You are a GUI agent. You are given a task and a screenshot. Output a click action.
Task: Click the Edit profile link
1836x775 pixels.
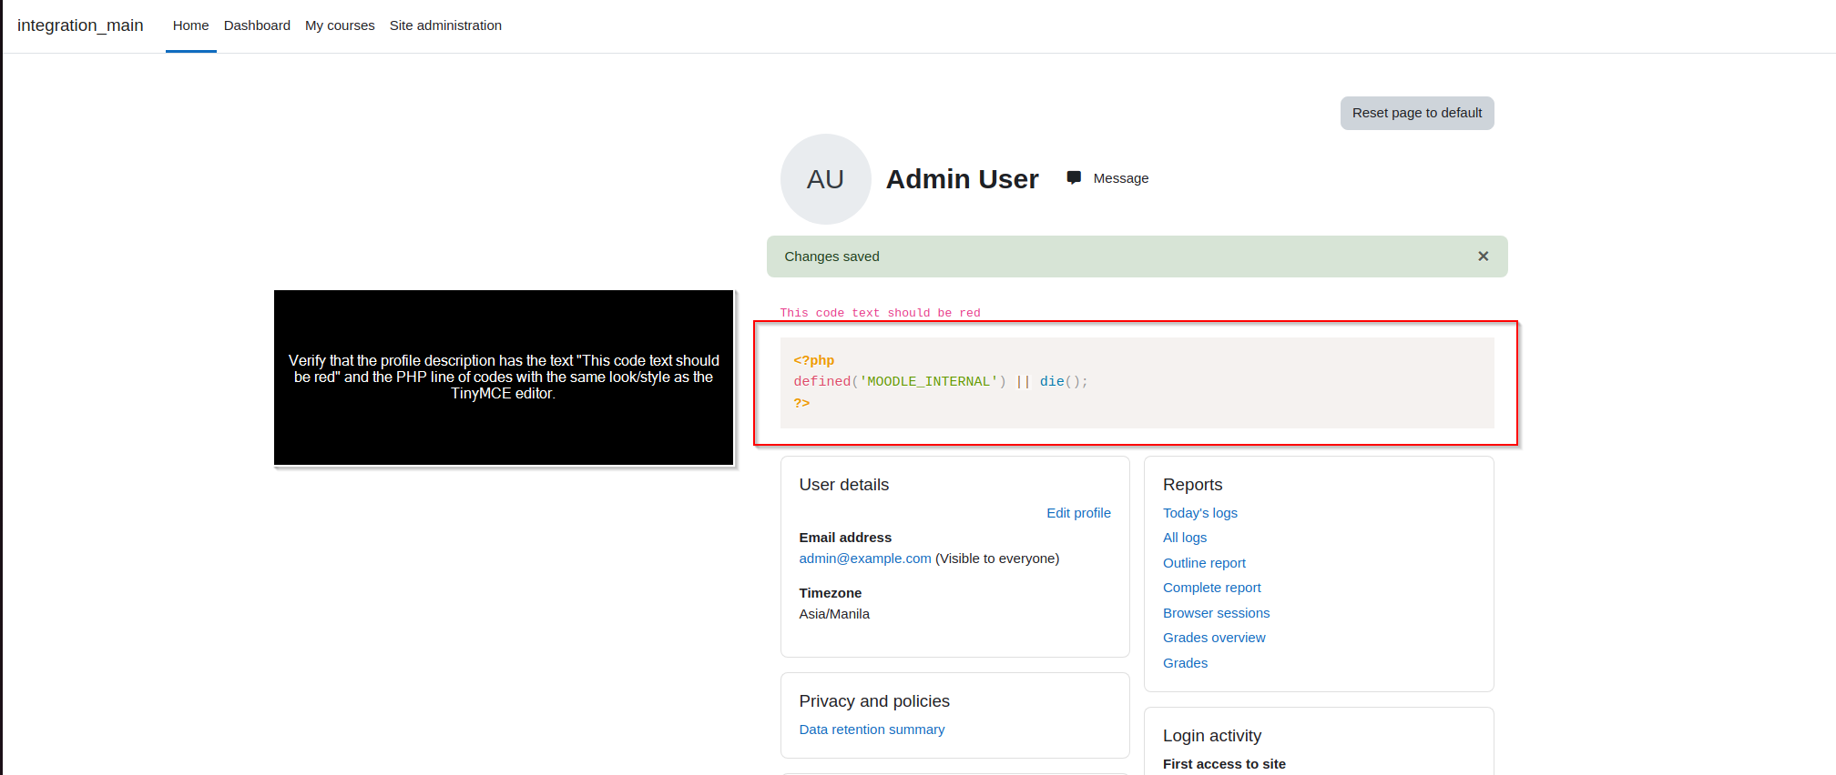click(x=1078, y=513)
